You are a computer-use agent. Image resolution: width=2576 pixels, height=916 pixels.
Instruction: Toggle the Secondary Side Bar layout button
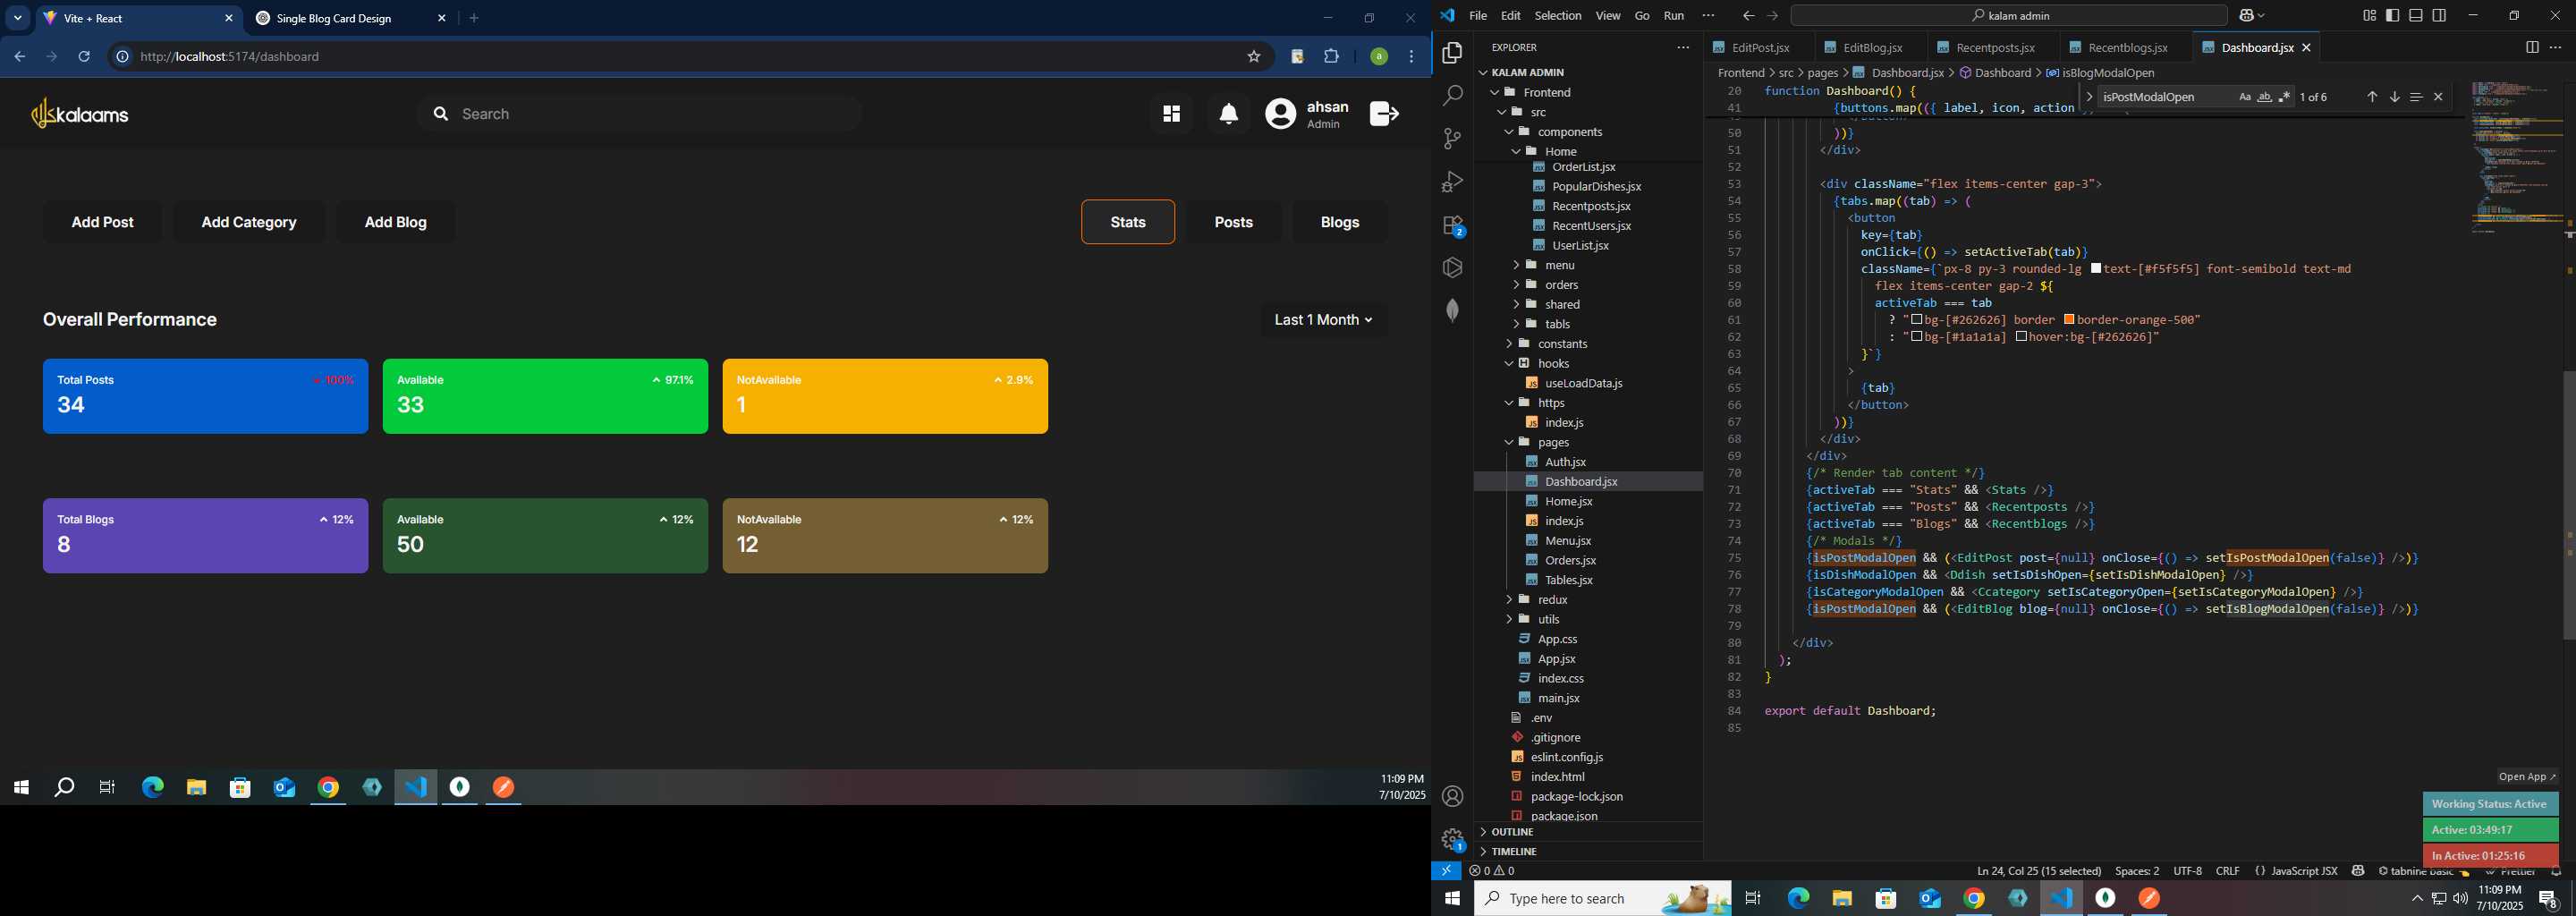(x=2439, y=15)
